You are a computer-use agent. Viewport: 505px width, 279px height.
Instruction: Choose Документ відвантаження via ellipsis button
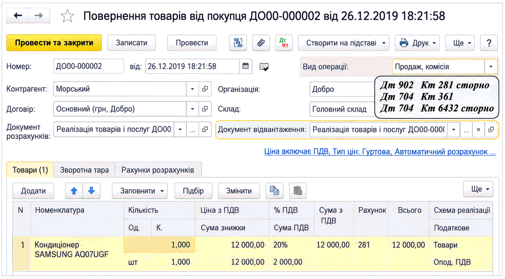click(x=466, y=130)
